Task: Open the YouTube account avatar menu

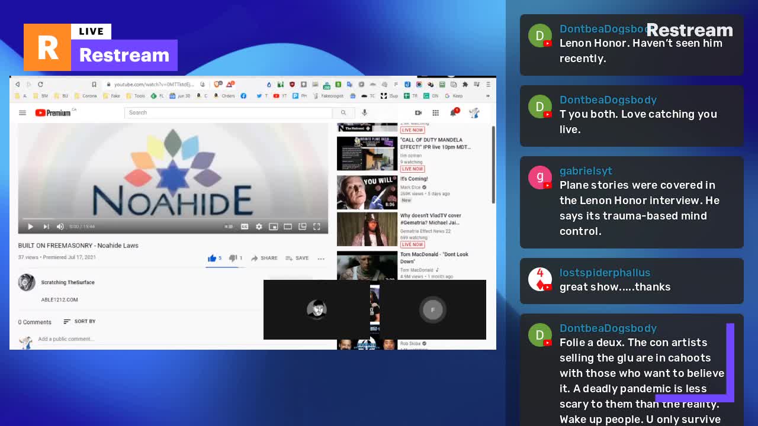Action: click(x=474, y=112)
